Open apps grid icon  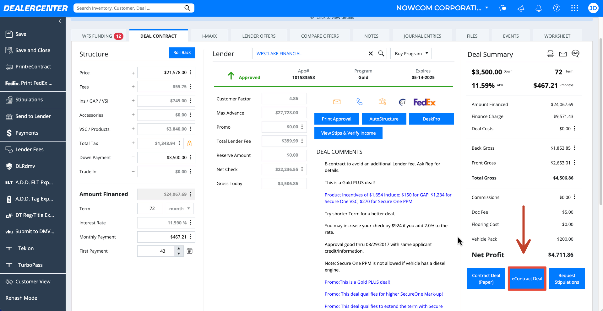(574, 8)
